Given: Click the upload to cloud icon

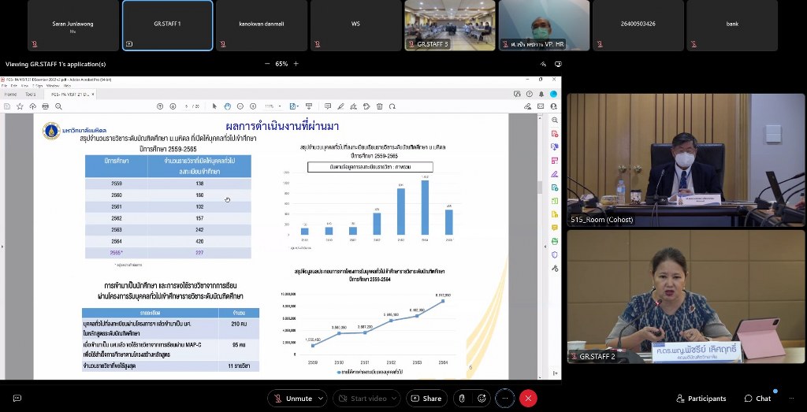Looking at the screenshot, I should (33, 106).
